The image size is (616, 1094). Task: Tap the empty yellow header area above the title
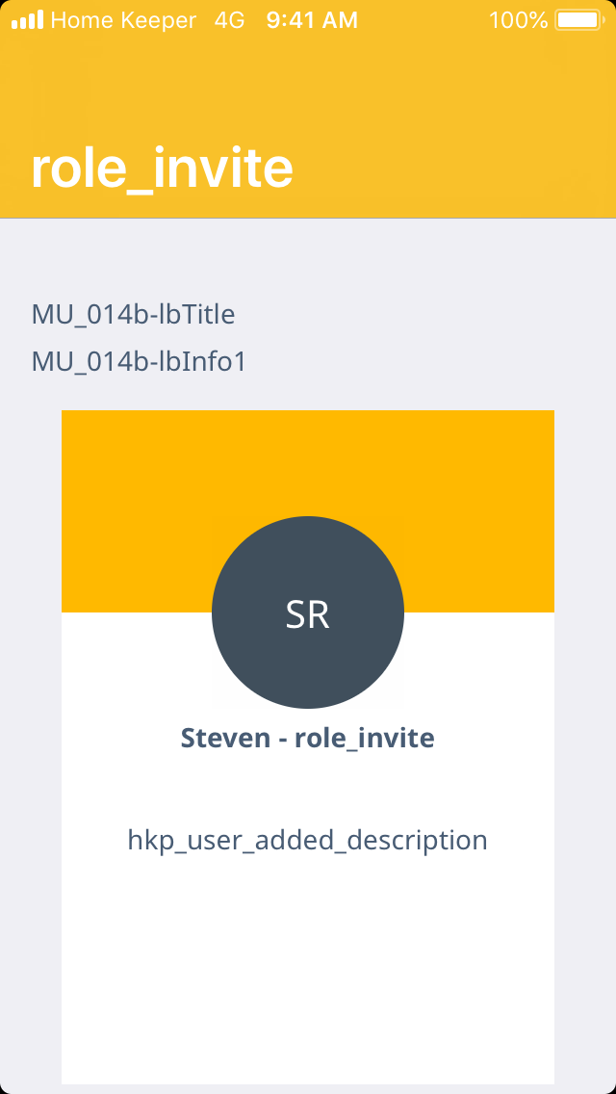tap(308, 87)
